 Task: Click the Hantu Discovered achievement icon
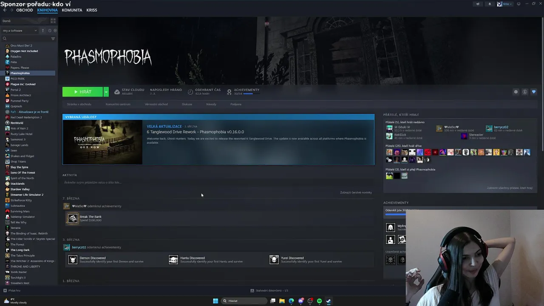[173, 260]
